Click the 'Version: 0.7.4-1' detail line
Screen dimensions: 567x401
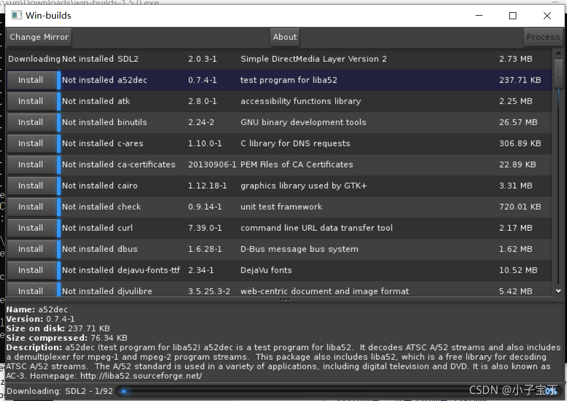pyautogui.click(x=41, y=319)
